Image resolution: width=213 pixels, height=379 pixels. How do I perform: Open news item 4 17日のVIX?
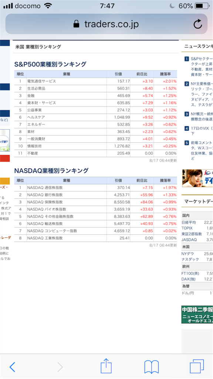[x=199, y=131]
